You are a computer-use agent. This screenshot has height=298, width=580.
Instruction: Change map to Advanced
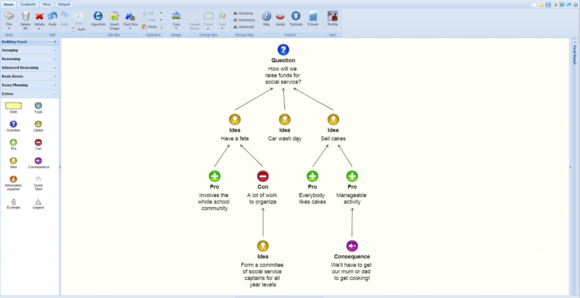(244, 27)
